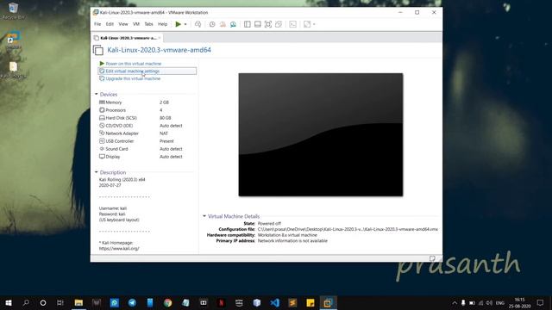Click the Kali homepage URL text
Image resolution: width=552 pixels, height=310 pixels.
(119, 249)
